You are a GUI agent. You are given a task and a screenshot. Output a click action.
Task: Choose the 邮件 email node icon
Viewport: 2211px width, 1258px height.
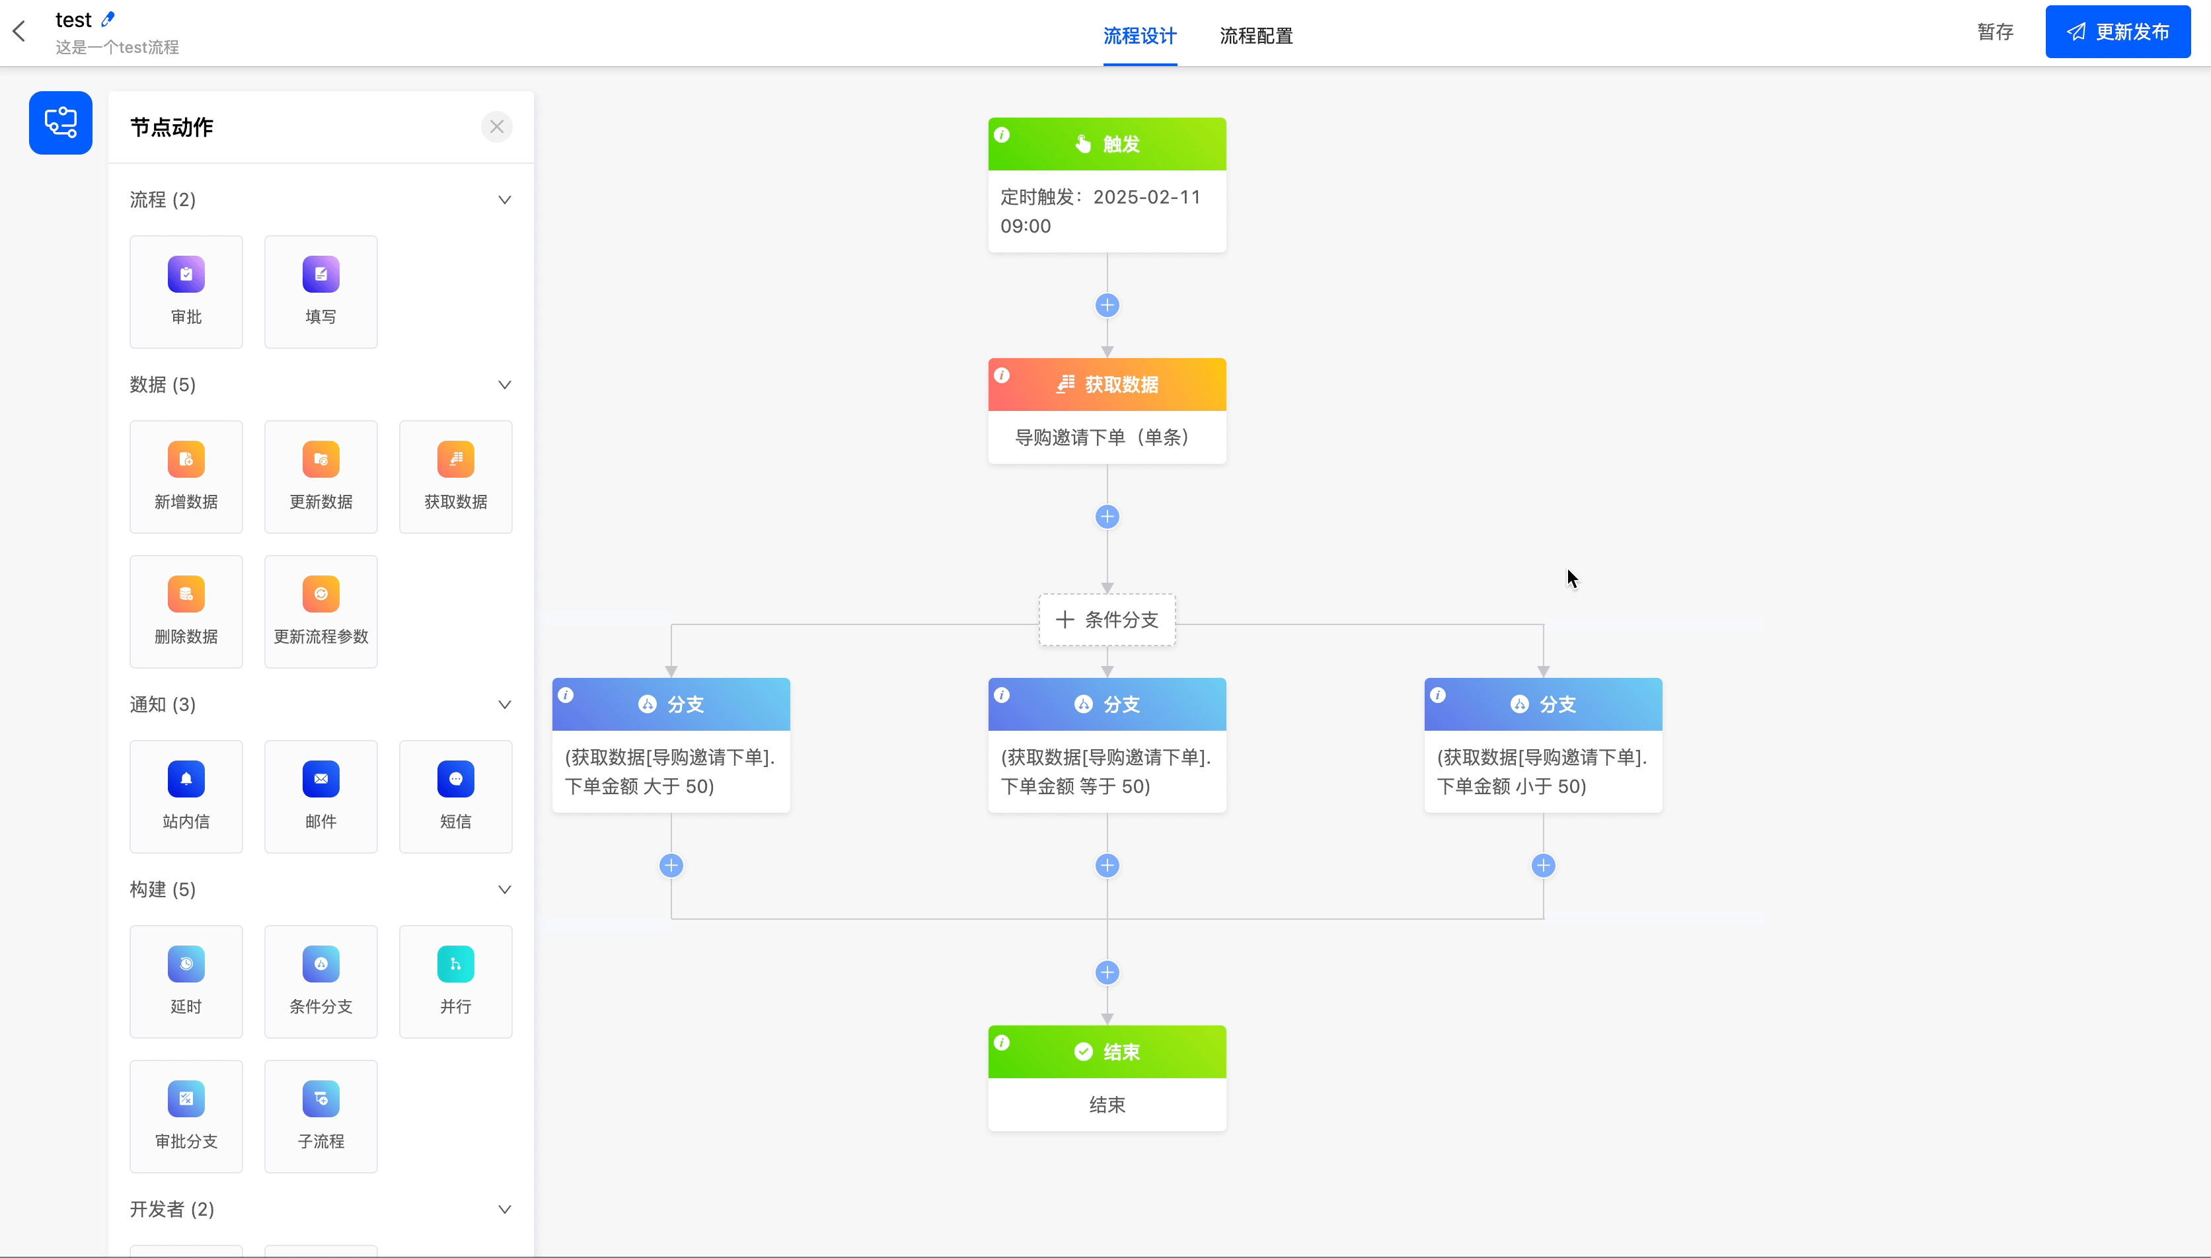(320, 780)
